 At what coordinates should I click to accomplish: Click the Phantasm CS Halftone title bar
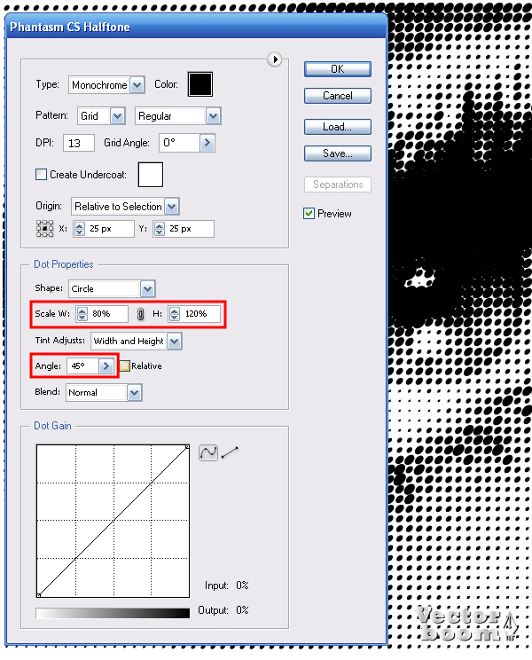[197, 27]
